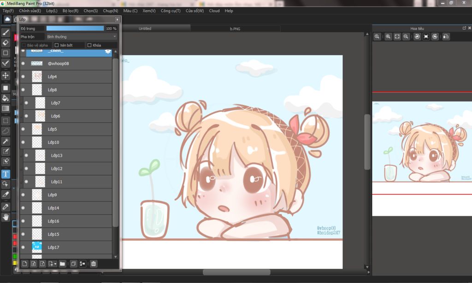
Task: Open the Cloud menu
Action: 214,11
